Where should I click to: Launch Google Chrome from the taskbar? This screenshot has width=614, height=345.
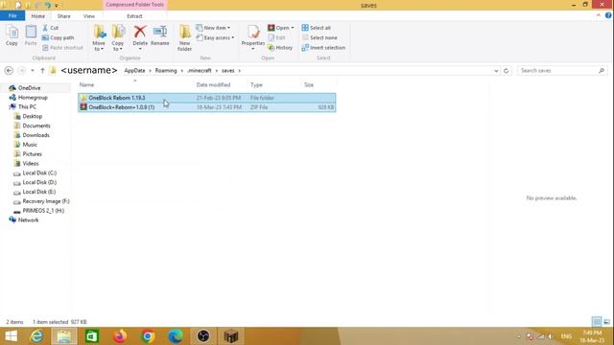[x=148, y=336]
